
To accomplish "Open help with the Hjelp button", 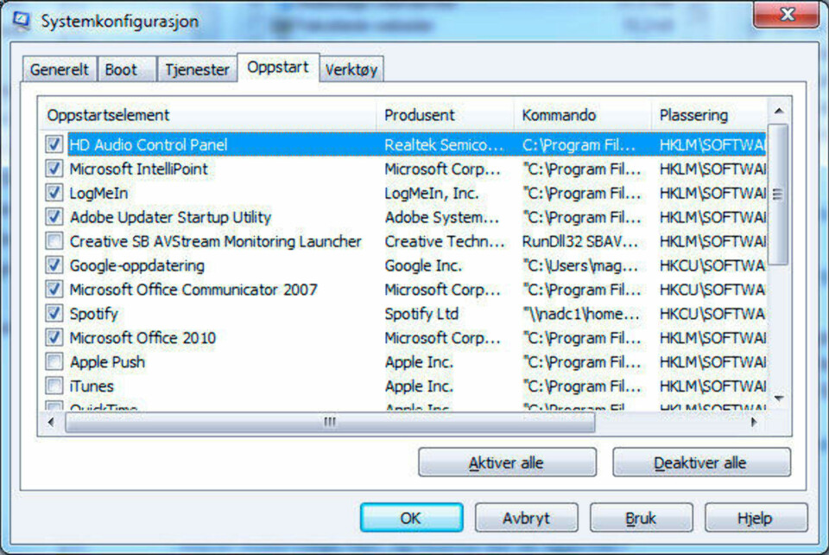I will pyautogui.click(x=756, y=518).
